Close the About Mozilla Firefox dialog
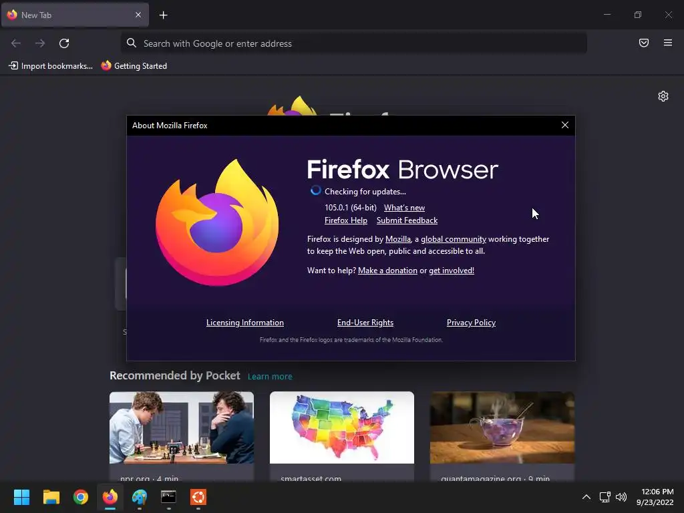This screenshot has width=684, height=513. tap(565, 125)
